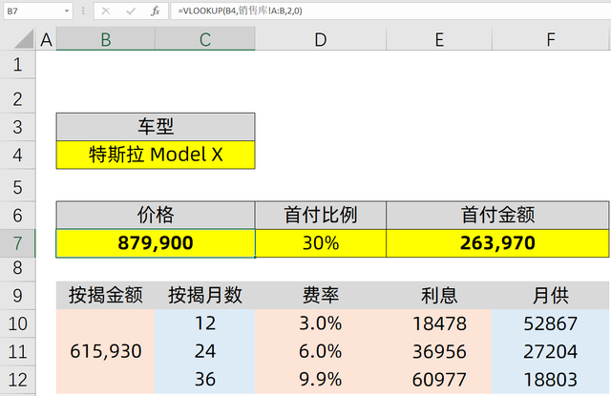Select row 1 header

(x=17, y=65)
